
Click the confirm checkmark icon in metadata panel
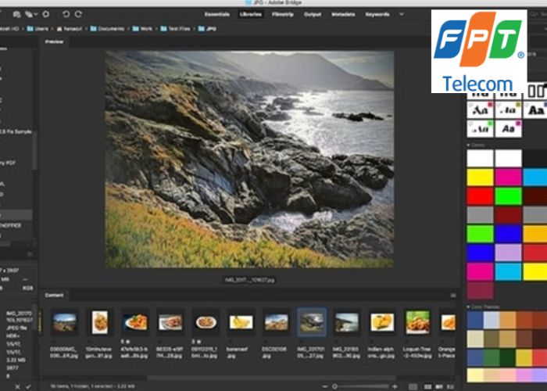pyautogui.click(x=28, y=386)
